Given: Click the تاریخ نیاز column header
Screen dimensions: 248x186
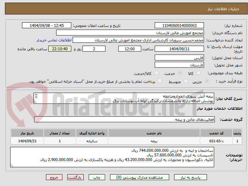Looking at the screenshot, I should tap(27, 133).
